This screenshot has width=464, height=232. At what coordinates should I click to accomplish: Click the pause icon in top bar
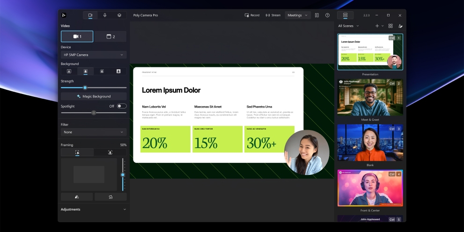[x=317, y=15]
